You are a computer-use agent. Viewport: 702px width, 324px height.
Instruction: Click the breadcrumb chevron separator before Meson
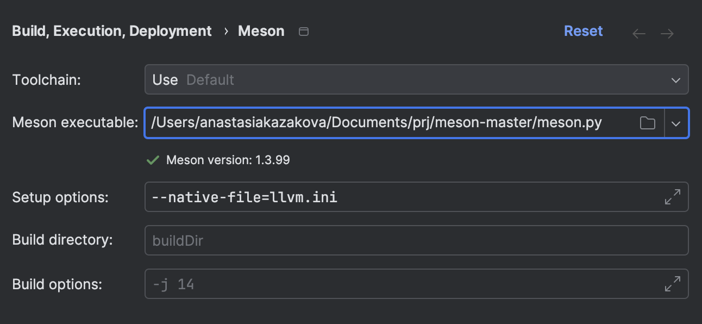click(226, 32)
